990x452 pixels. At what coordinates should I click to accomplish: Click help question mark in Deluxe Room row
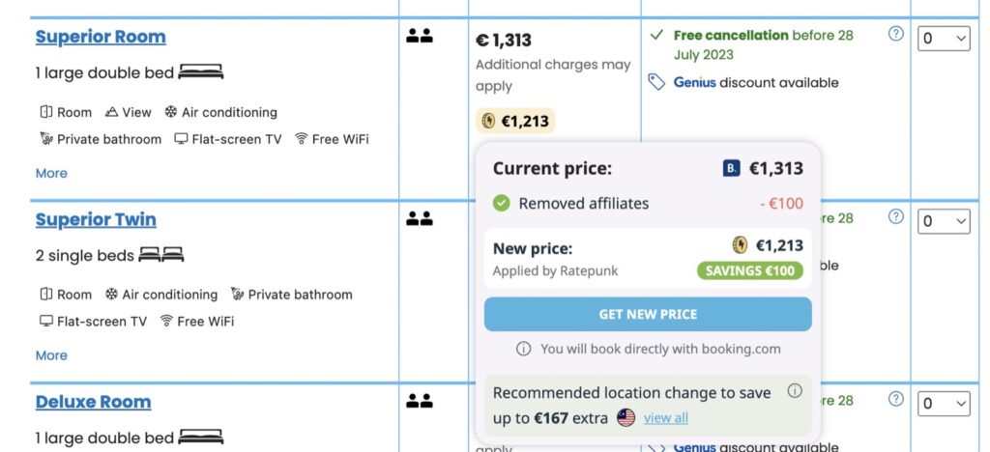[895, 399]
